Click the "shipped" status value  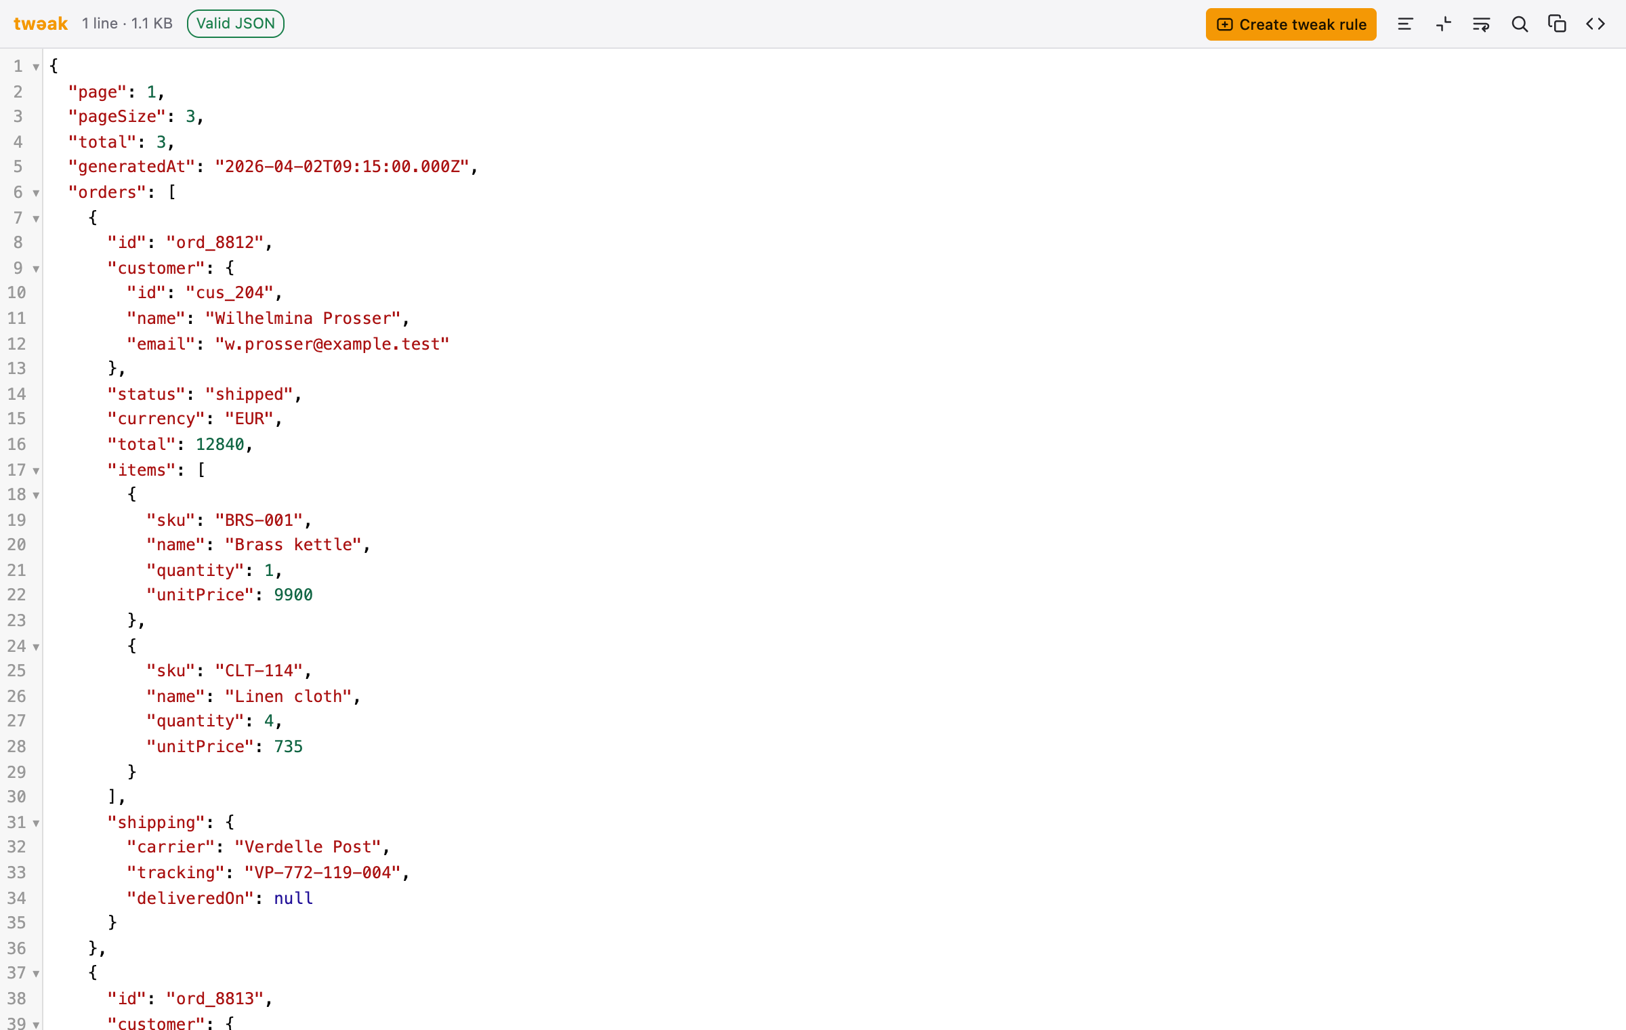click(x=249, y=394)
